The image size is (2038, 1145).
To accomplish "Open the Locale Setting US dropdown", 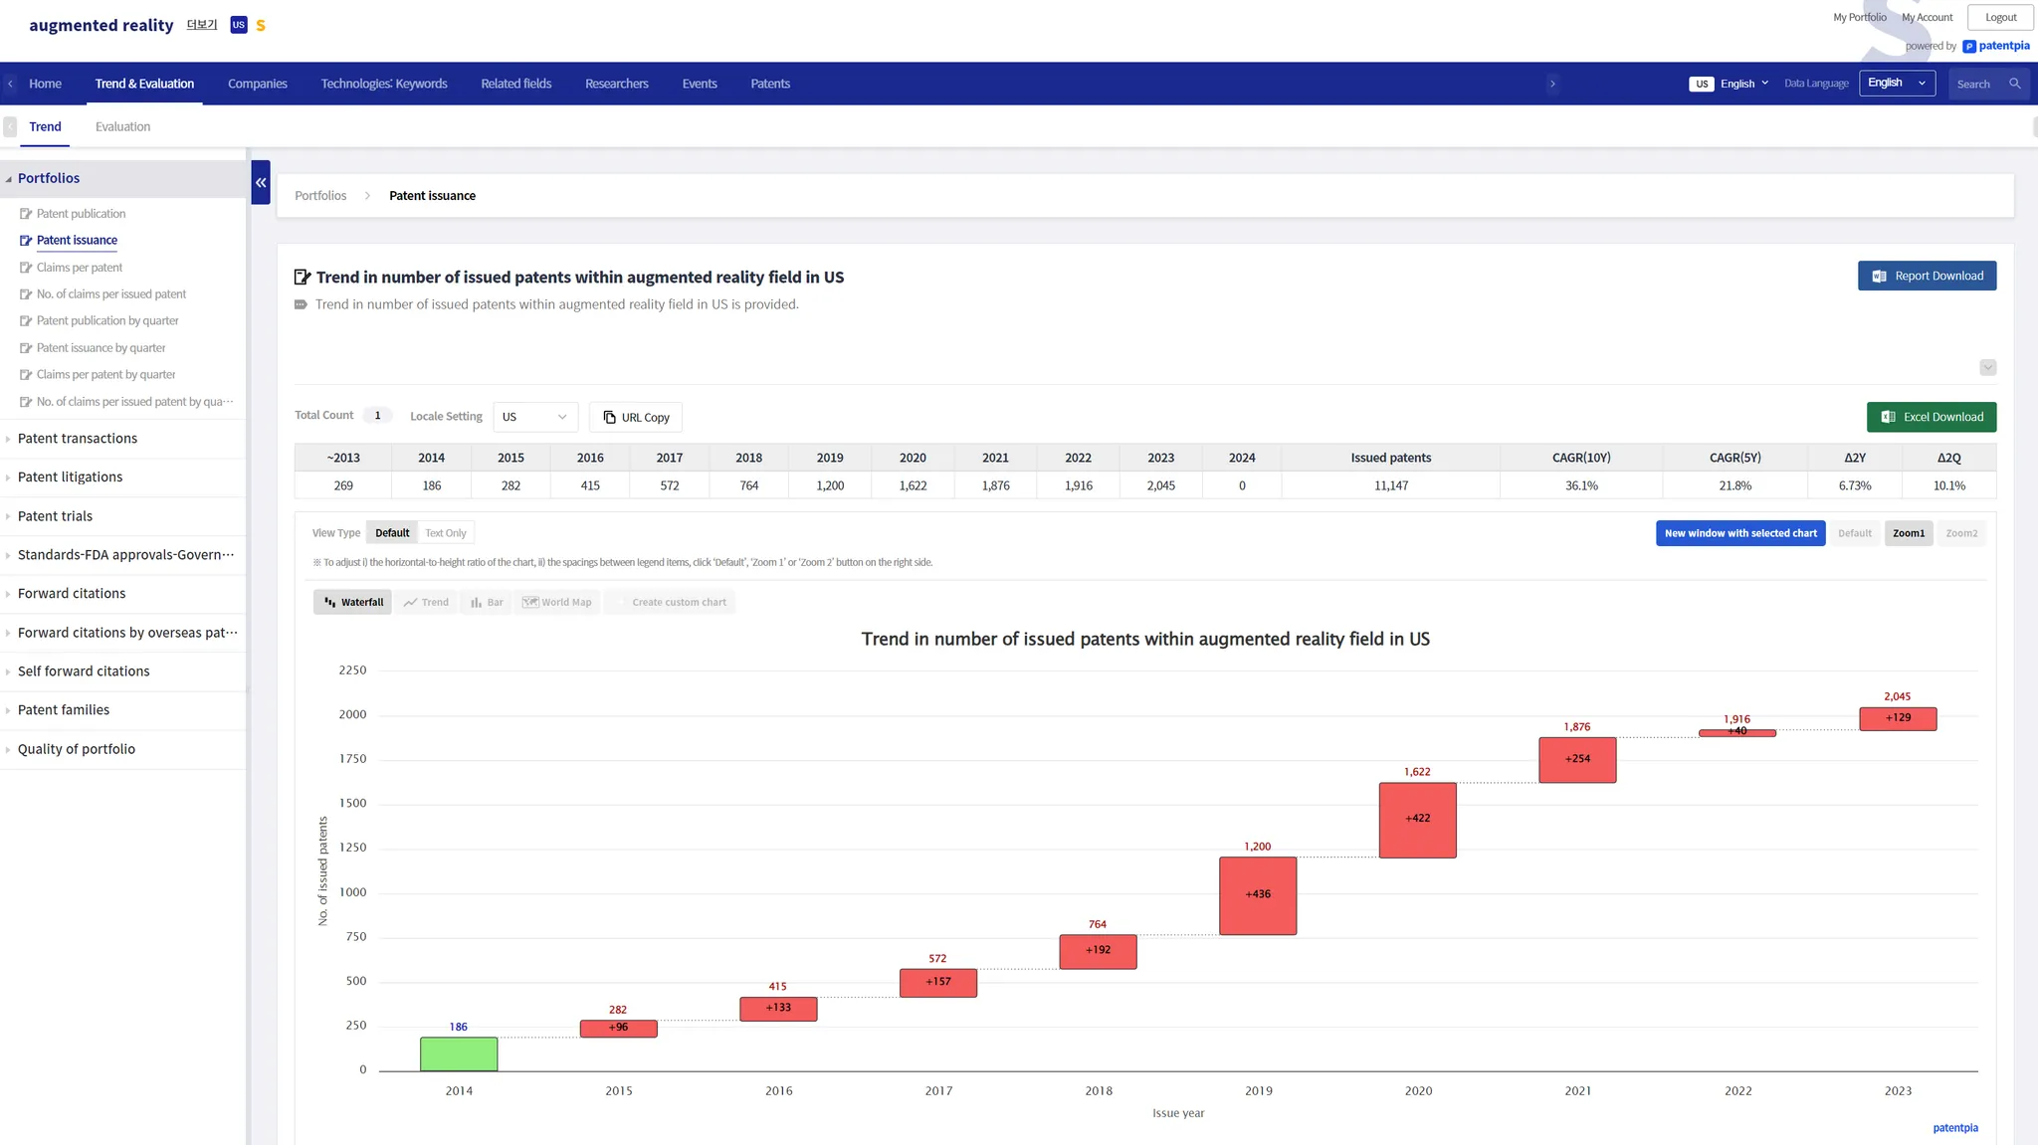I will pos(534,417).
